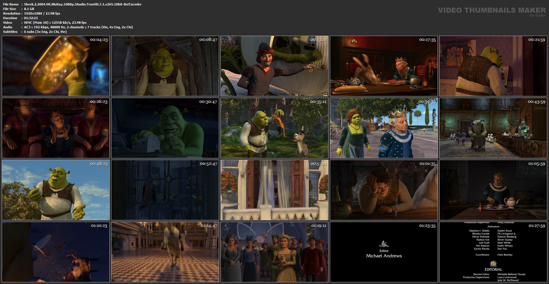
Task: Click the duration value 01:32:23
Action: 31,18
